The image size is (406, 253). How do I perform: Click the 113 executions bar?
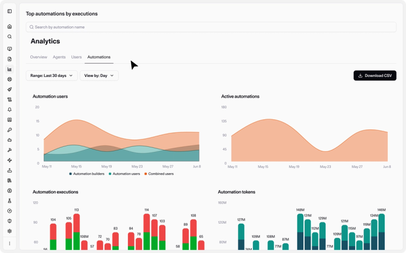tap(77, 232)
